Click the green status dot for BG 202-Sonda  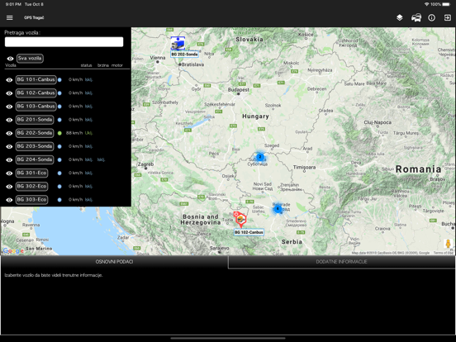[x=59, y=133]
